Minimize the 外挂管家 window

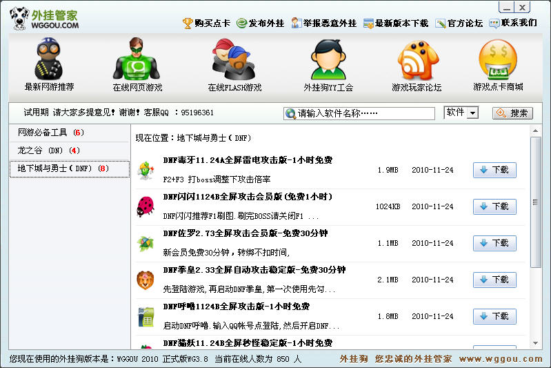tap(507, 7)
